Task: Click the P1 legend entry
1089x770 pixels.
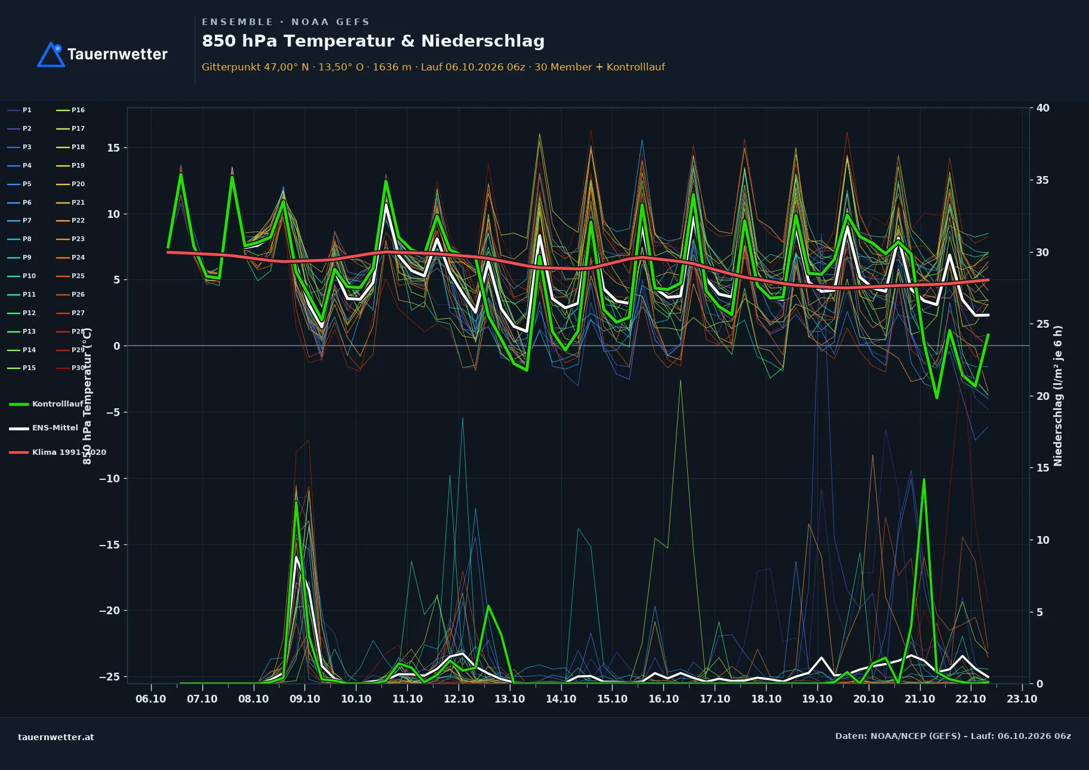Action: tap(19, 110)
